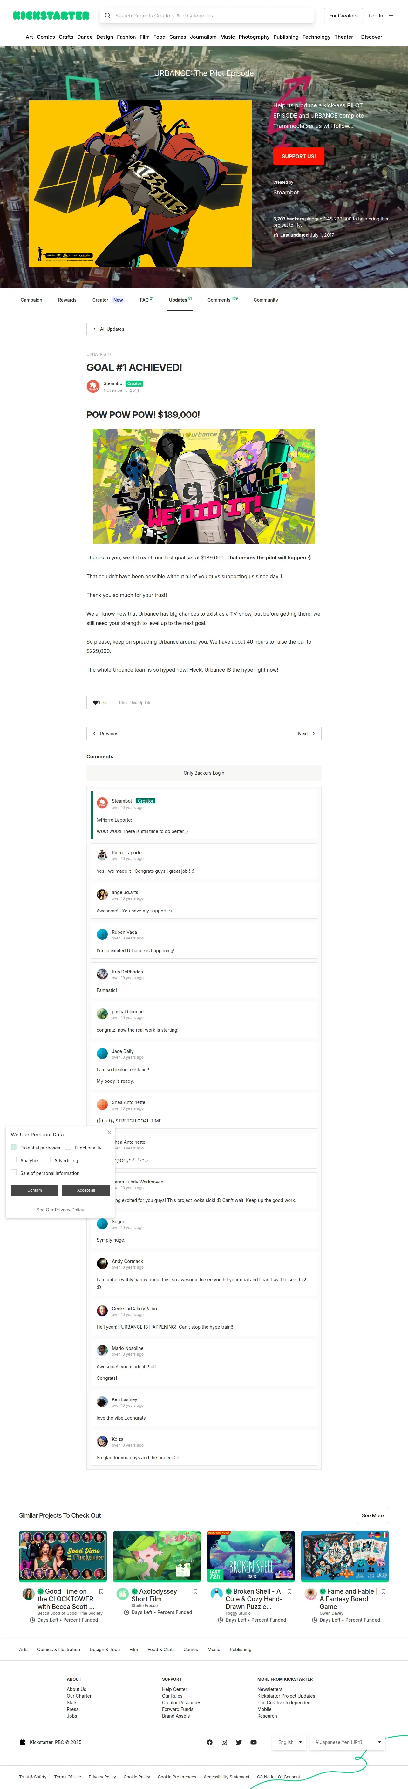Save the Fame and Fable project bookmark
The height and width of the screenshot is (1789, 408).
tap(383, 1591)
